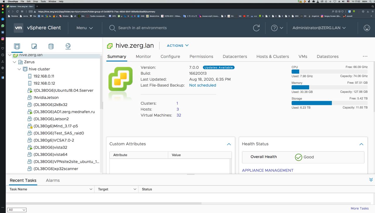
Task: Open the help dropdown arrow
Action: tap(282, 28)
